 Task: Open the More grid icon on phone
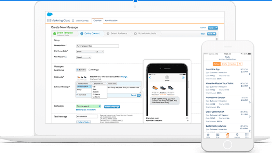tap(247, 135)
